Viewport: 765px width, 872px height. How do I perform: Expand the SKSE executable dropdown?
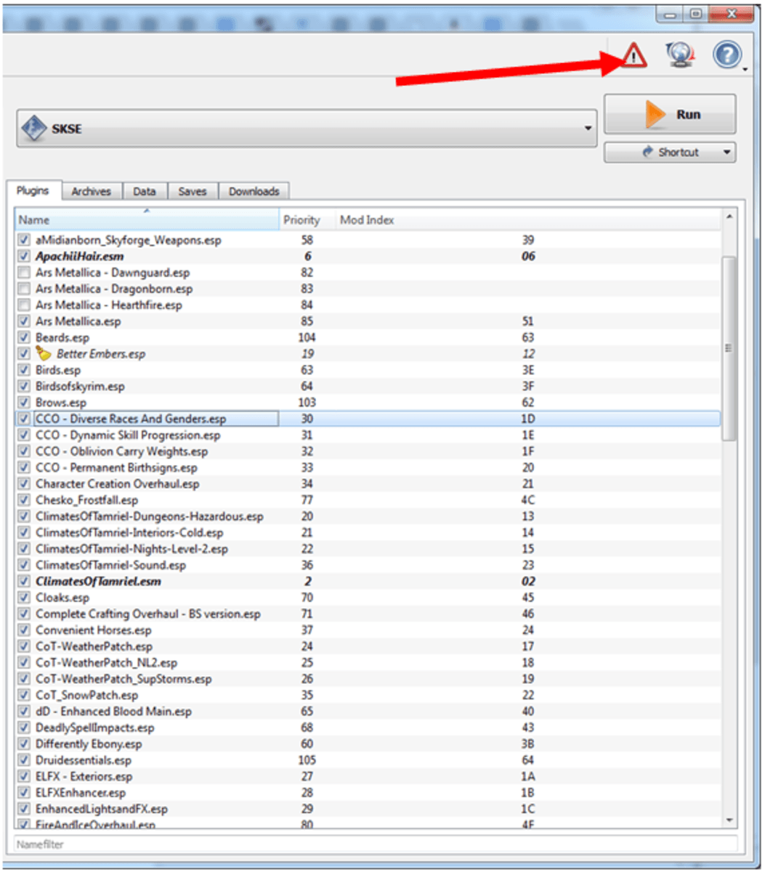pyautogui.click(x=588, y=129)
